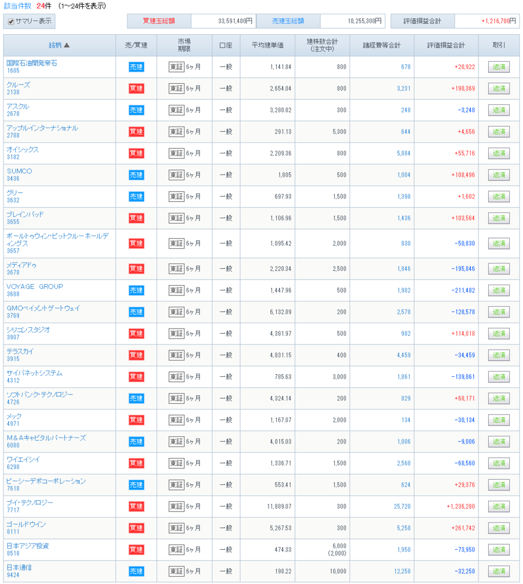Open M&Aキャピタルパートナーズ stock link
Viewport: 523px width, 584px height.
[46, 437]
